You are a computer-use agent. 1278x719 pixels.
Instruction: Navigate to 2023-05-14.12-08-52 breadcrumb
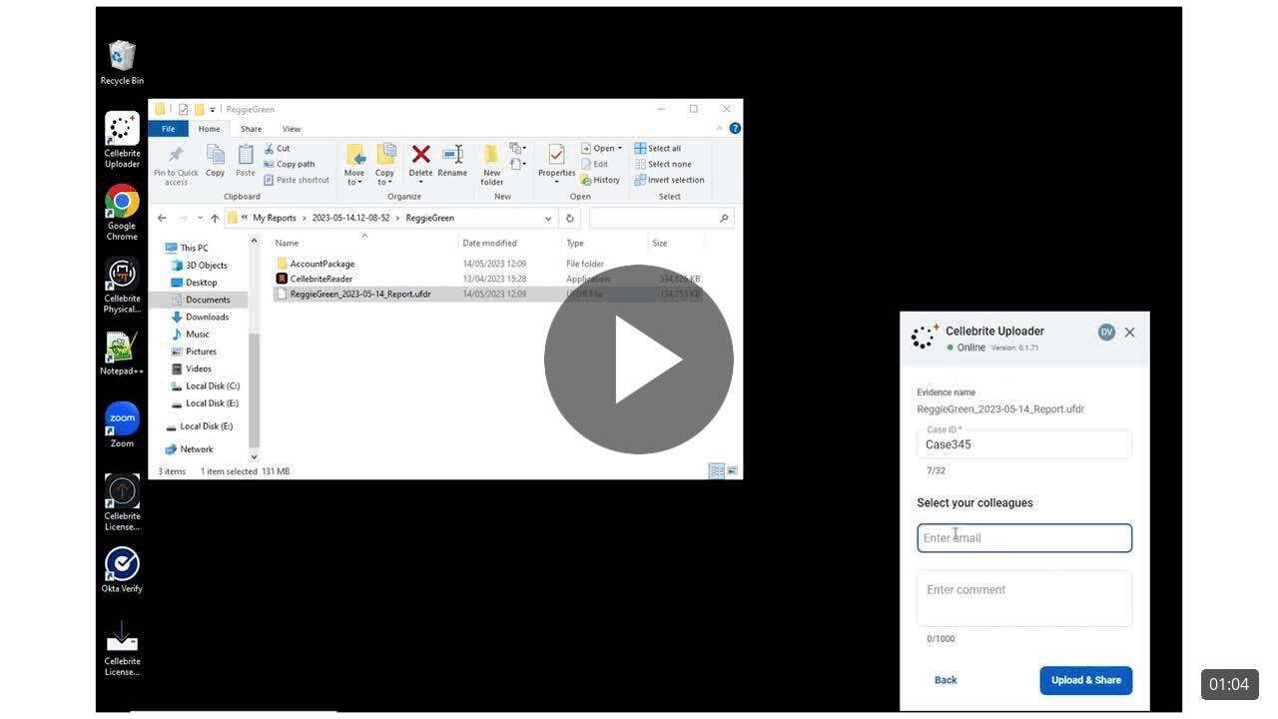pos(350,218)
